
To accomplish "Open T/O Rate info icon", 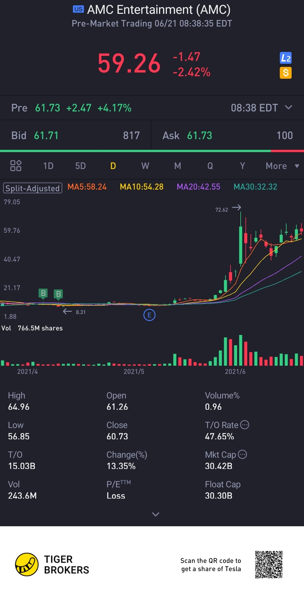I will click(x=245, y=424).
